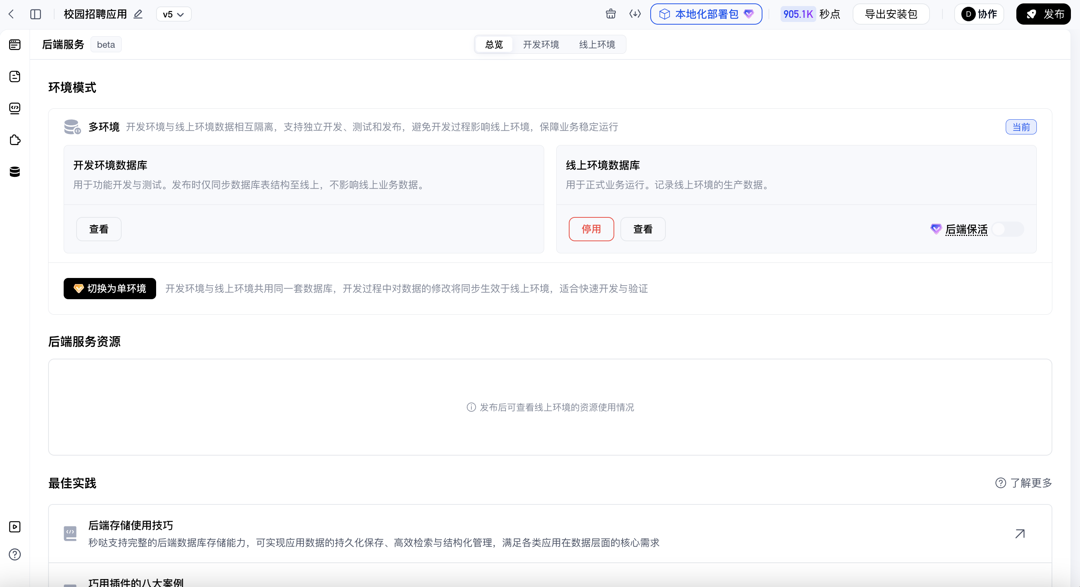1080x587 pixels.
Task: Open the 协作 collaboration button
Action: tap(979, 14)
